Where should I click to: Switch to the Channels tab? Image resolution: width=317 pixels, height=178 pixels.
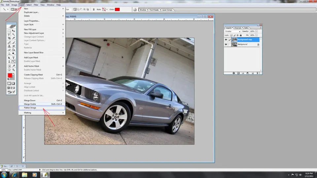tap(238, 28)
